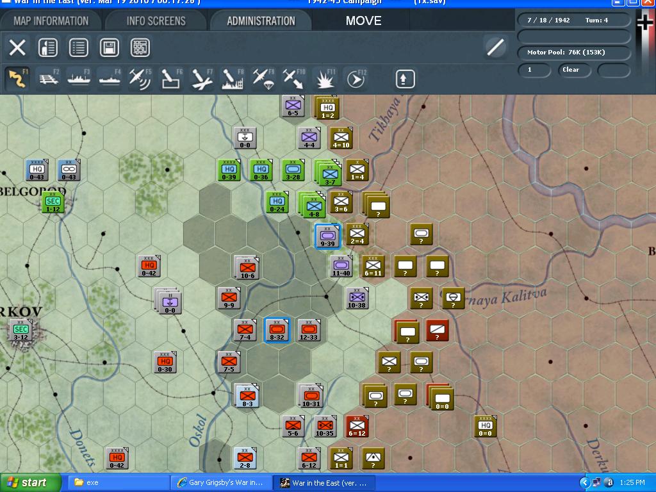Switch to the Administration tab
Screen dimensions: 656x492
pos(261,21)
